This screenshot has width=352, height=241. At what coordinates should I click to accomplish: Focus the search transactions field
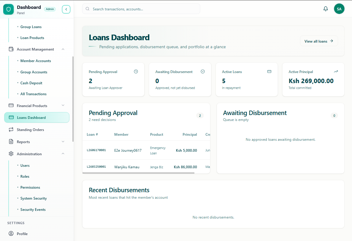[141, 9]
